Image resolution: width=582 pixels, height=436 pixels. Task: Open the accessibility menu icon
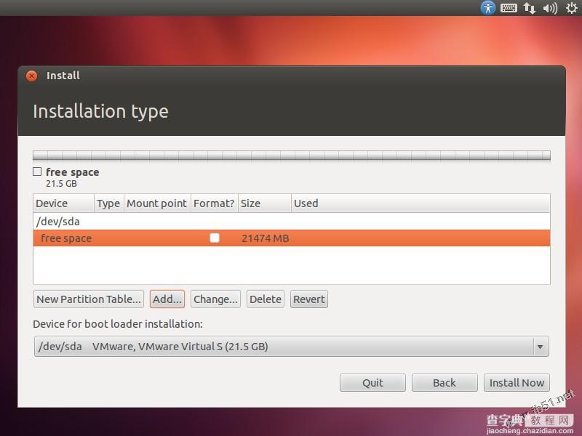coord(487,7)
